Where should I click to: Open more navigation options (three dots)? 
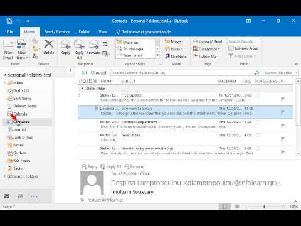tap(34, 196)
